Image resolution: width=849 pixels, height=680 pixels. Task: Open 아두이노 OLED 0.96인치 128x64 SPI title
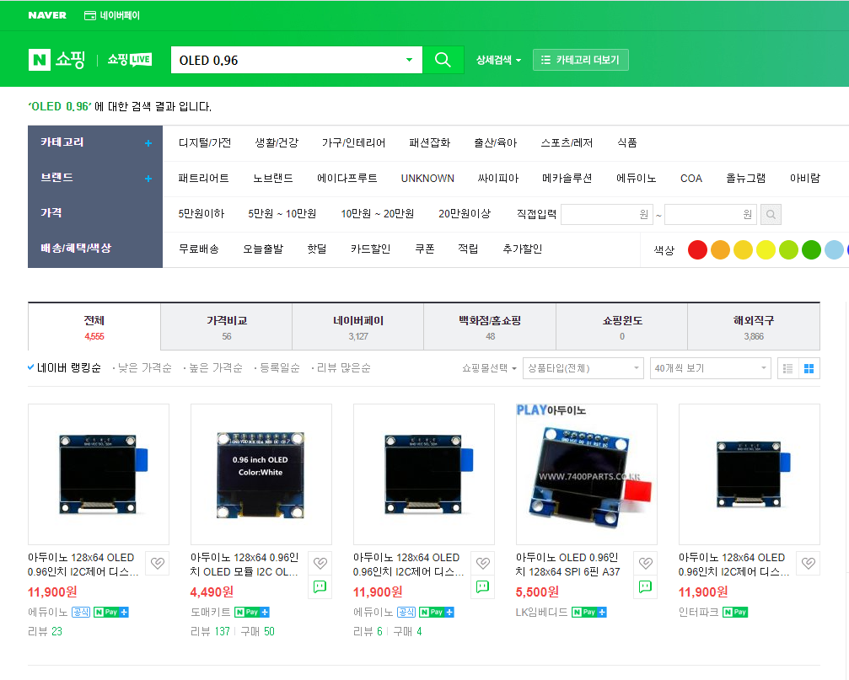[x=567, y=565]
